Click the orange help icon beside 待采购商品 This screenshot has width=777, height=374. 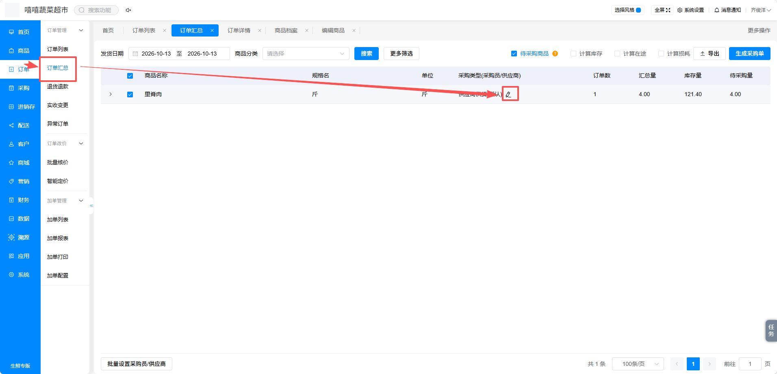tap(555, 54)
